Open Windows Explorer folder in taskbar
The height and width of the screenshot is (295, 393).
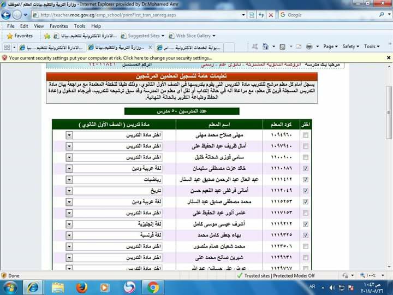pyautogui.click(x=58, y=287)
